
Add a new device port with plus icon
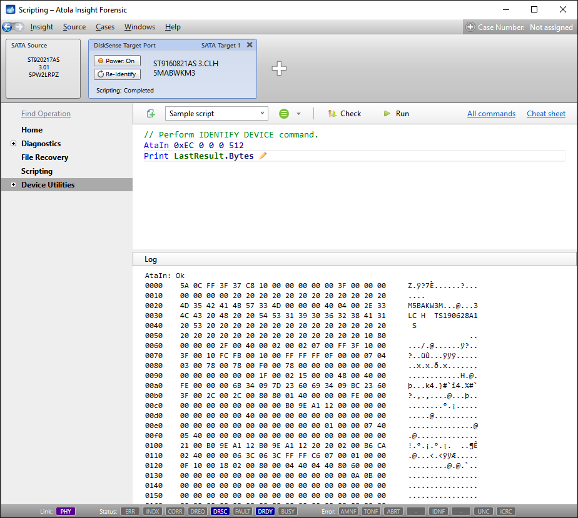(279, 69)
